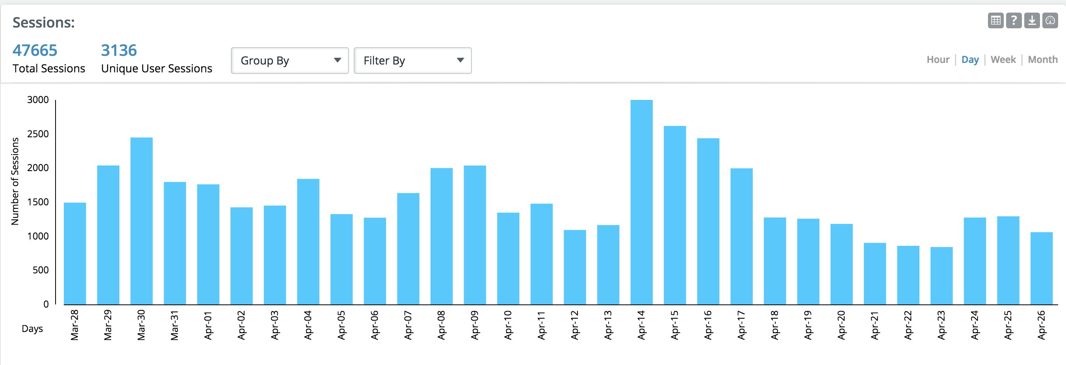Screen dimensions: 1066x365
Task: Switch to Week granularity
Action: 1003,59
